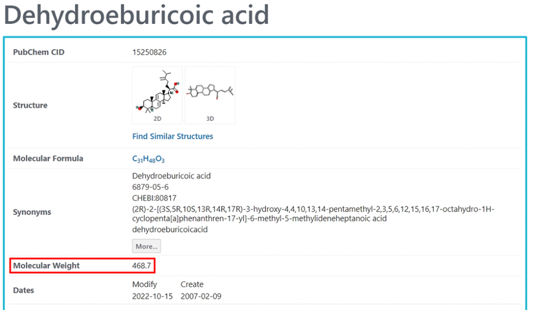Expand synonyms with the More... button

146,246
